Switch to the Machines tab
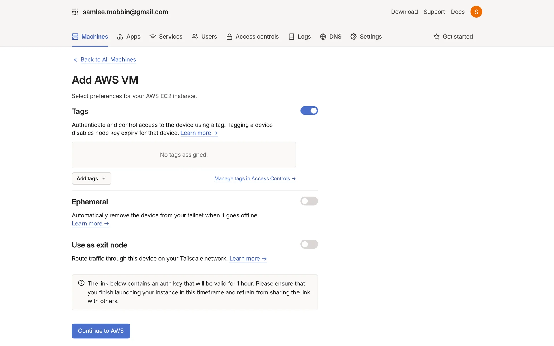Viewport: 554px width, 346px height. coord(90,37)
